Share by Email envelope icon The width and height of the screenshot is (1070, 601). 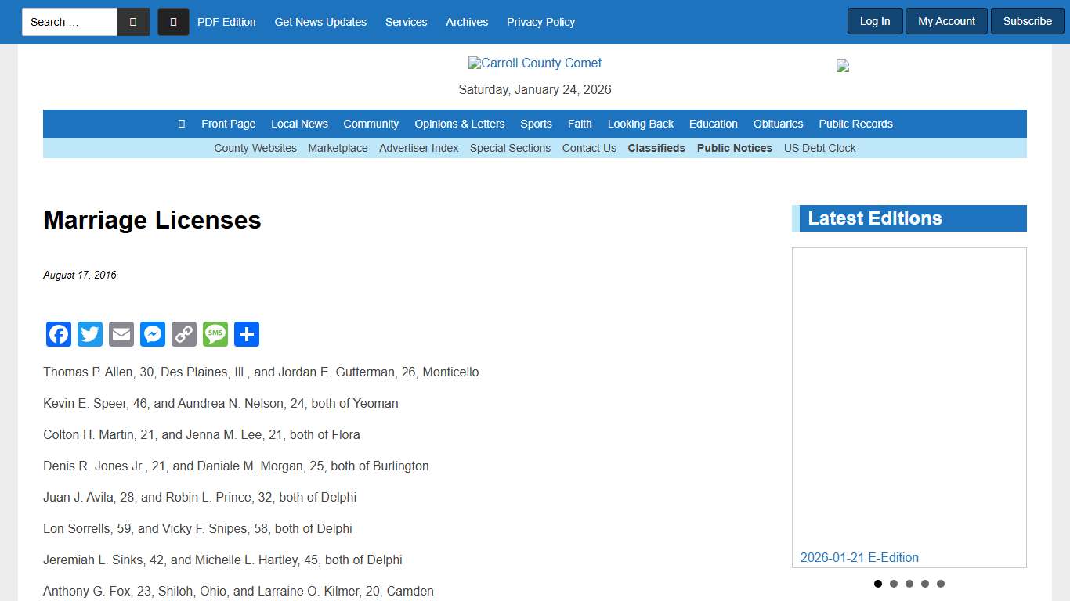coord(121,334)
